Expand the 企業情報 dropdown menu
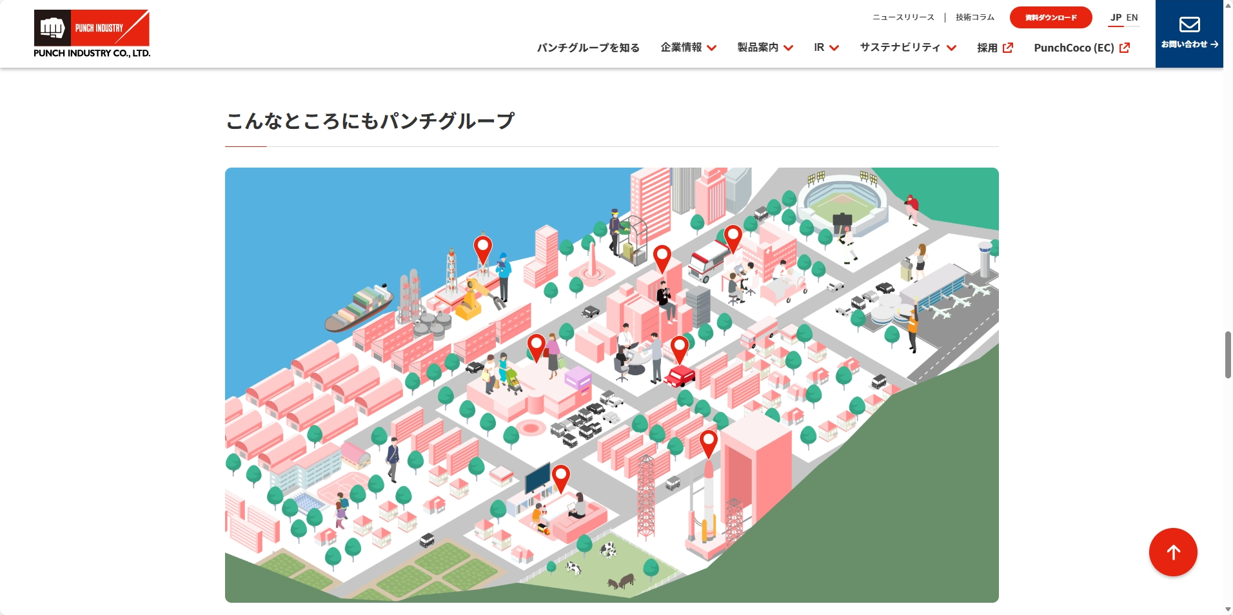 tap(682, 48)
